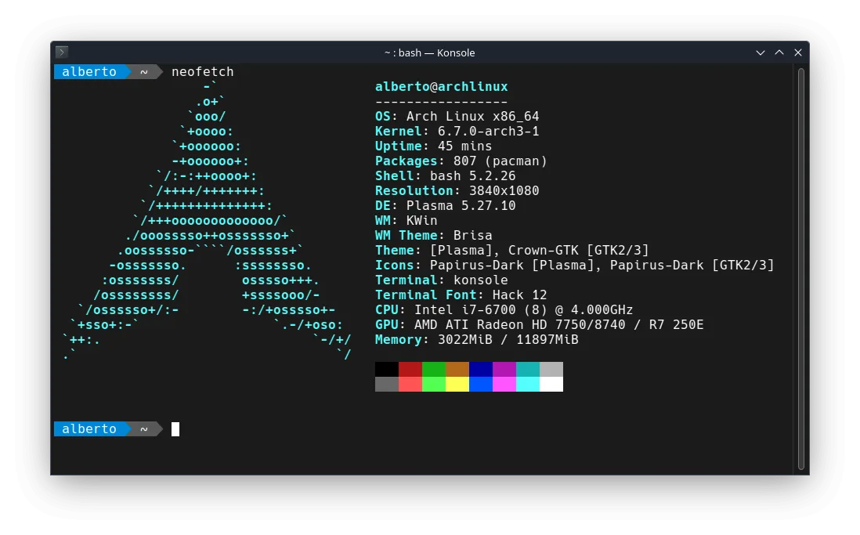Click the 'Memory: 3022MiB / 11897MiB' line
860x535 pixels.
[x=477, y=339]
